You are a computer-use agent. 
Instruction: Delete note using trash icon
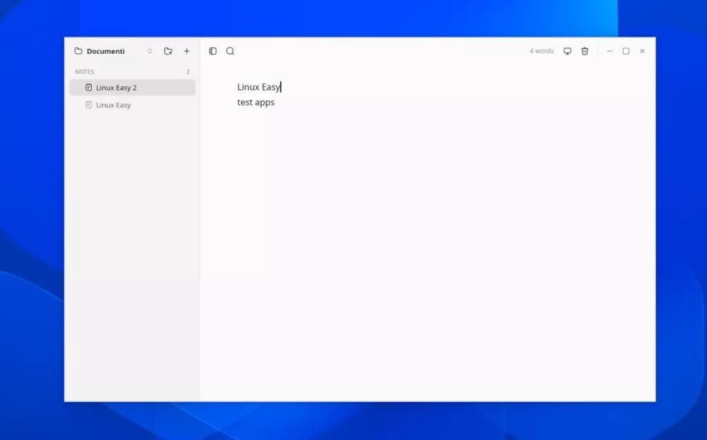coord(585,51)
